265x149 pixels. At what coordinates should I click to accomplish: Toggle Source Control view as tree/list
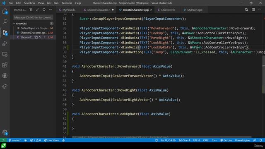[31, 10]
